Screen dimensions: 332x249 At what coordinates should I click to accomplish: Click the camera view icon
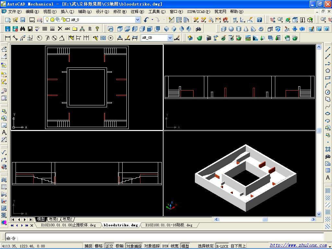pos(198,29)
